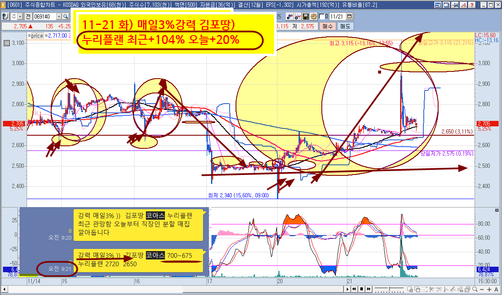Toggle the price legend checkbox

(x=29, y=36)
